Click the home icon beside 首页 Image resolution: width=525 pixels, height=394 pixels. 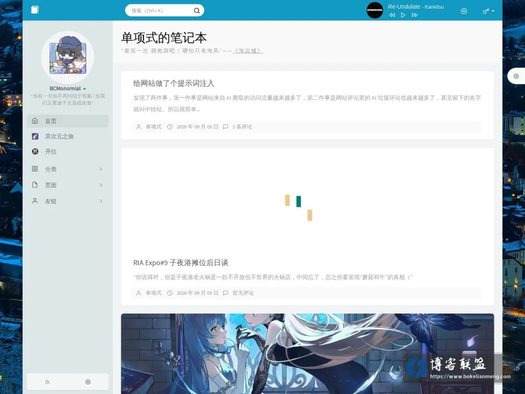click(x=35, y=121)
